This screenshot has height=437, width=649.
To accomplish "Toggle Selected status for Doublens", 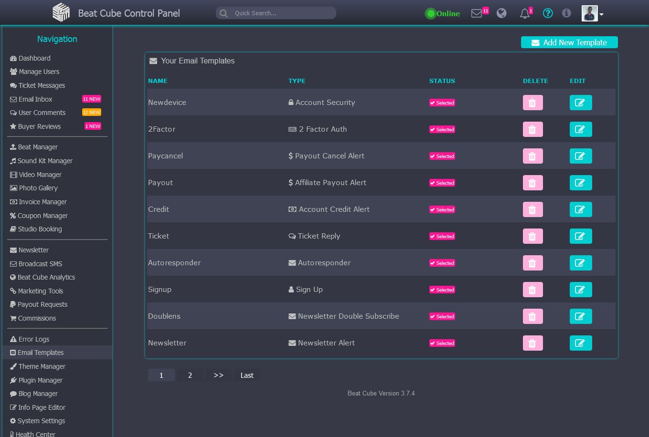I will coord(442,316).
